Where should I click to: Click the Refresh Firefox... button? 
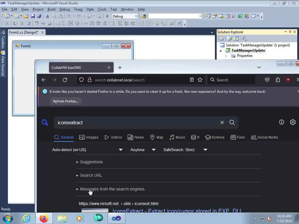click(x=66, y=101)
